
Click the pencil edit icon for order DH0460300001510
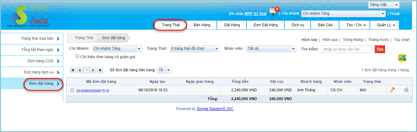click(x=392, y=90)
